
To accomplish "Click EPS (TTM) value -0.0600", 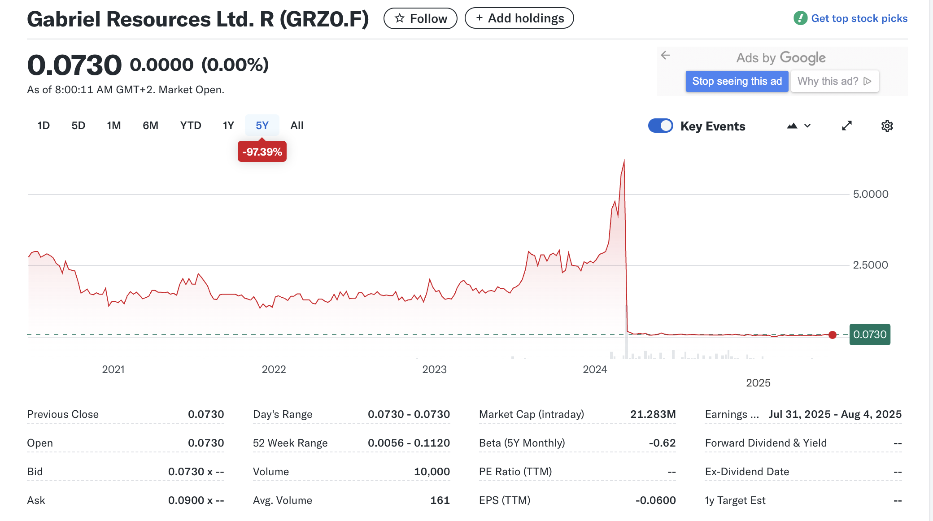I will pyautogui.click(x=655, y=500).
